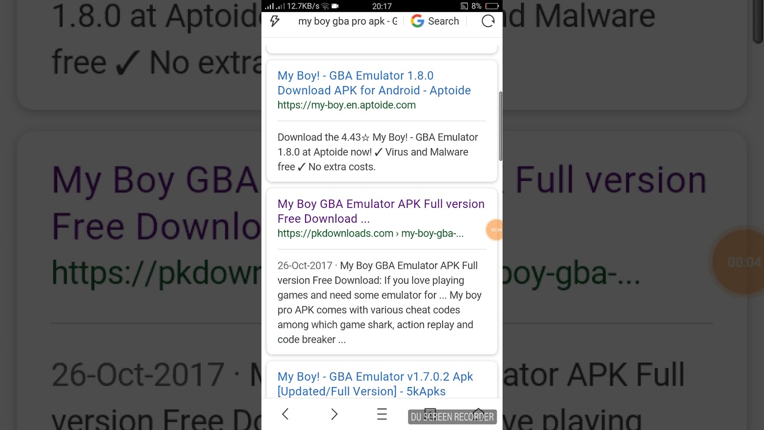
Task: Open My Boy! GBA Emulator v1.7.0.2 5kApks link
Action: coord(375,384)
